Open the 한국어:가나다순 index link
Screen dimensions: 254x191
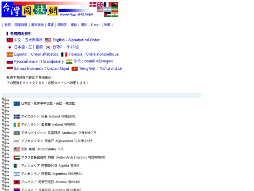(66, 47)
